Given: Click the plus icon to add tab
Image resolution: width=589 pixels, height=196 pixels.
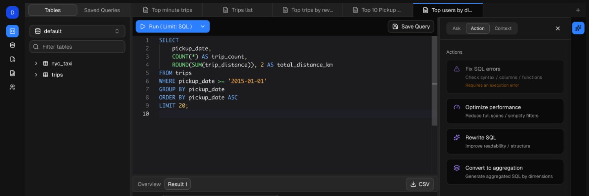Looking at the screenshot, I should [x=578, y=10].
